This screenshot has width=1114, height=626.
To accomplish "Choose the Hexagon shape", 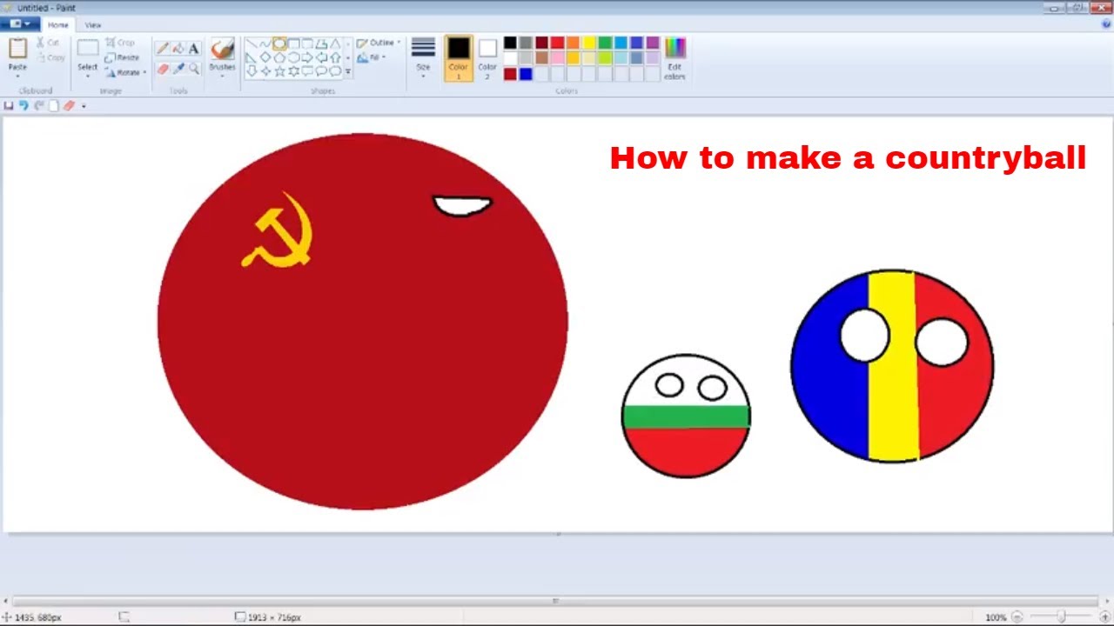I will point(293,57).
